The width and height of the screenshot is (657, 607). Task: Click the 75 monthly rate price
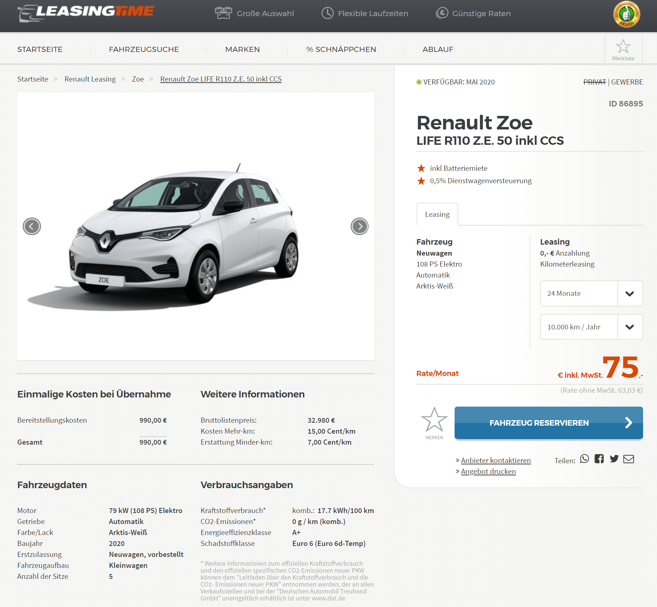point(620,367)
